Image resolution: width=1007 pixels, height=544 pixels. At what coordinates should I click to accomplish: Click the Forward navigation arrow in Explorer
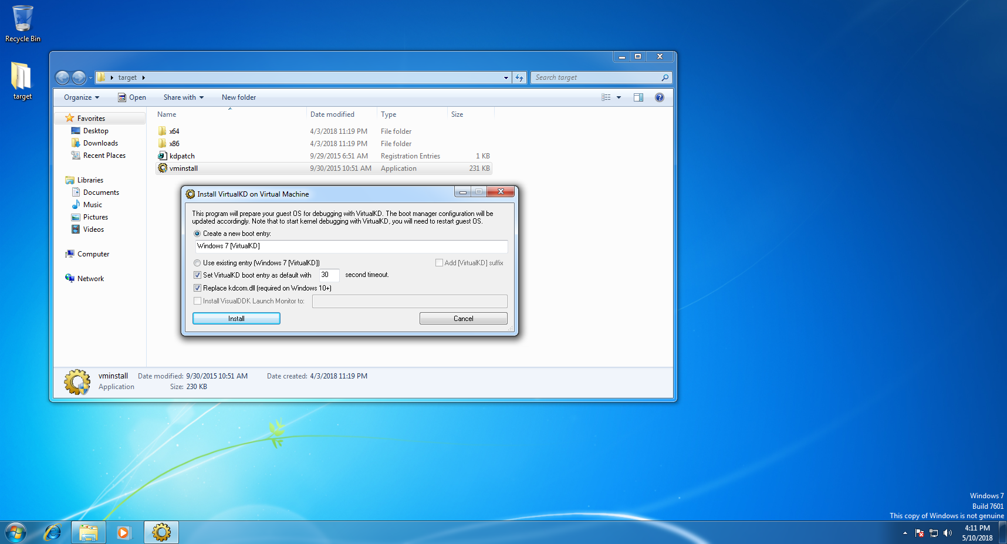79,77
